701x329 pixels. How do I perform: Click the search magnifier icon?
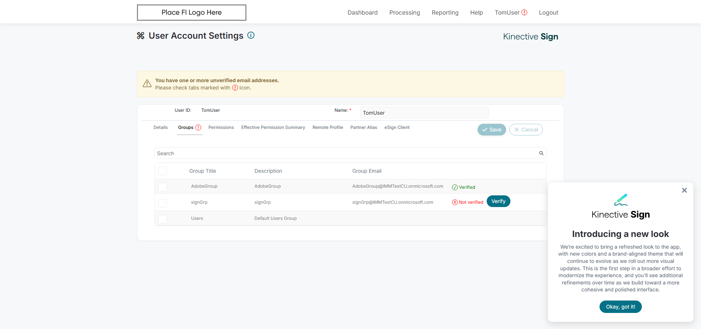(541, 153)
